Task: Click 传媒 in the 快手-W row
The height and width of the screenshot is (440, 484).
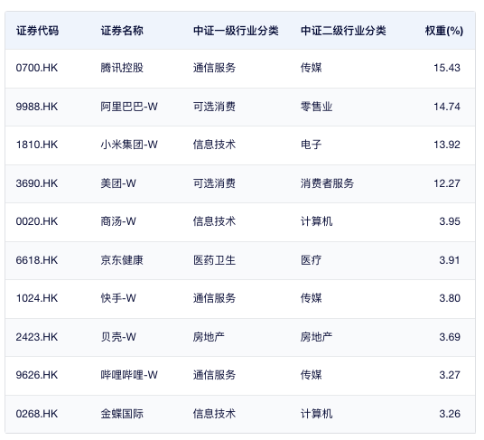Action: [312, 298]
